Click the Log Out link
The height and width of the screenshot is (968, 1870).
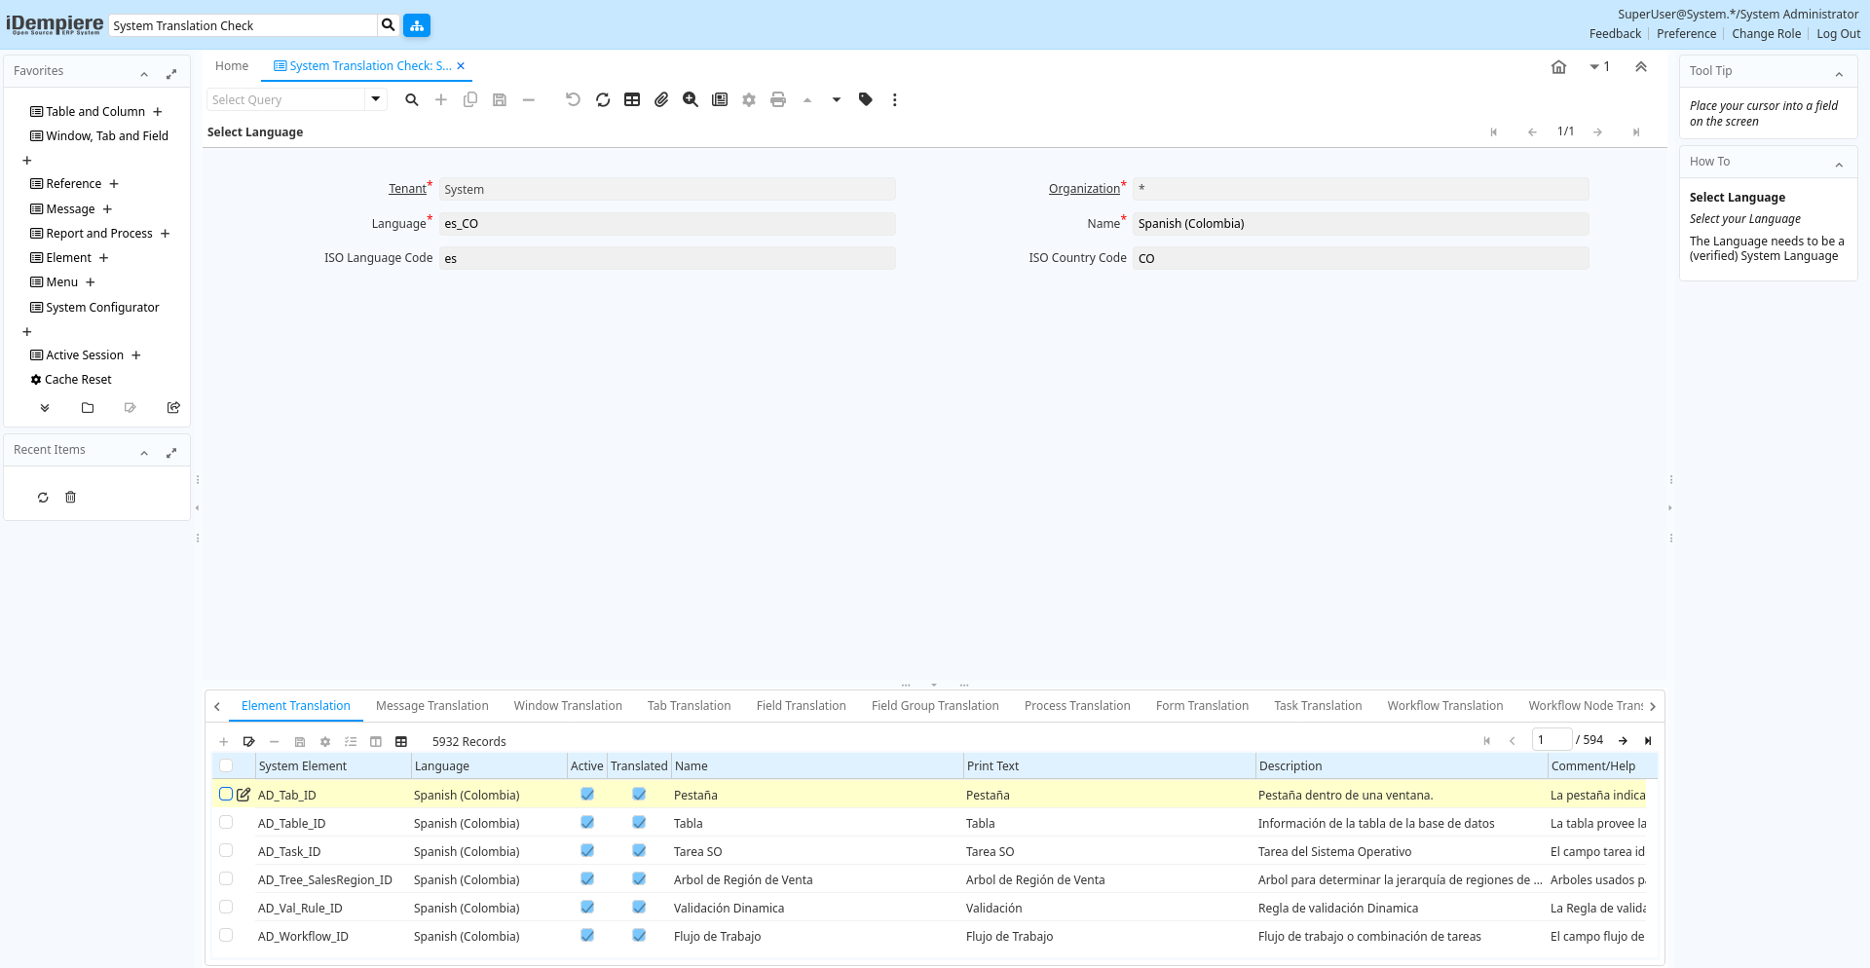[1838, 34]
